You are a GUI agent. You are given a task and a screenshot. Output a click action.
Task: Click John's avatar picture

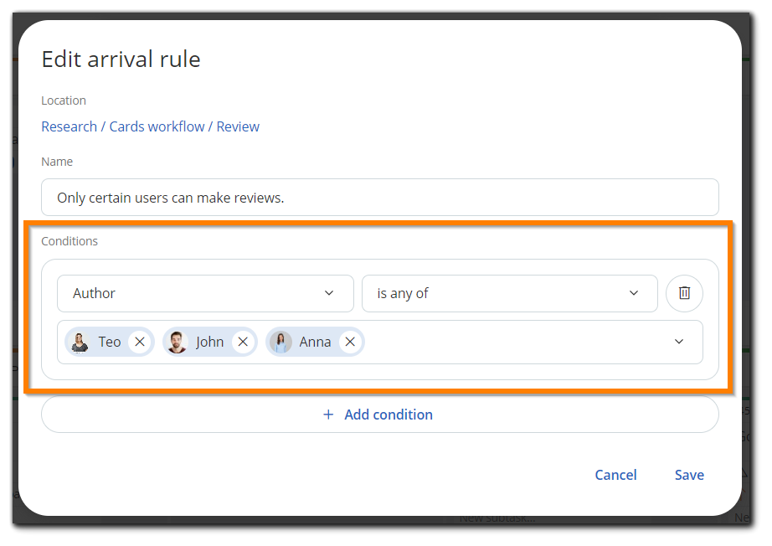(178, 341)
